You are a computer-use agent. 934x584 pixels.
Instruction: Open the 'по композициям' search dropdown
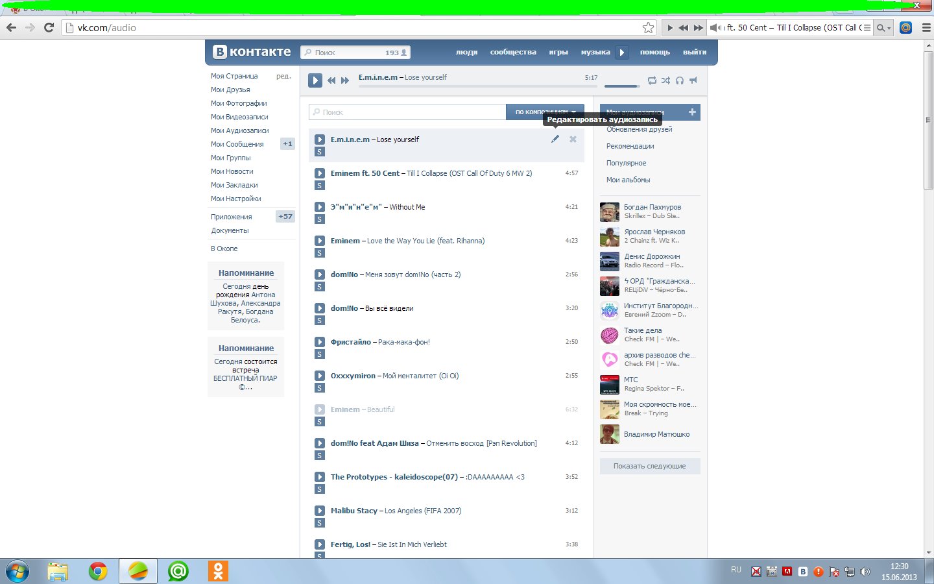coord(545,112)
